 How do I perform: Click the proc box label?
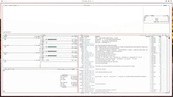tap(82, 35)
